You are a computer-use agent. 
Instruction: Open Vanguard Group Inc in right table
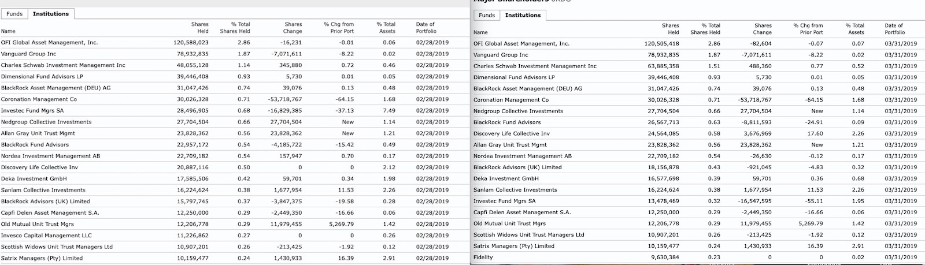[x=501, y=55]
